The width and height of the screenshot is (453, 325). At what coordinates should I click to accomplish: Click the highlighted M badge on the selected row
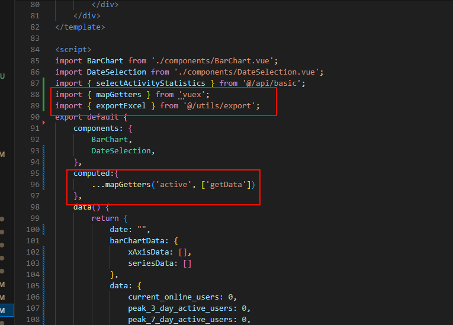pos(2,311)
